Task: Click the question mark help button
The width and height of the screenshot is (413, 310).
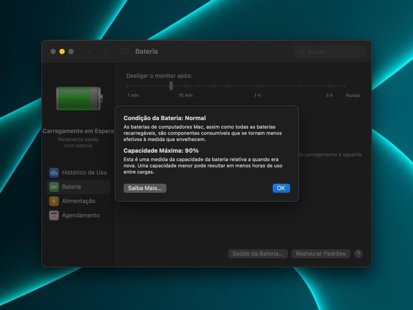Action: coord(359,253)
